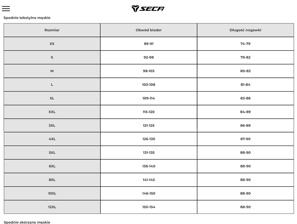Click hip circumference value 103-108
297x224 pixels.
(x=148, y=85)
